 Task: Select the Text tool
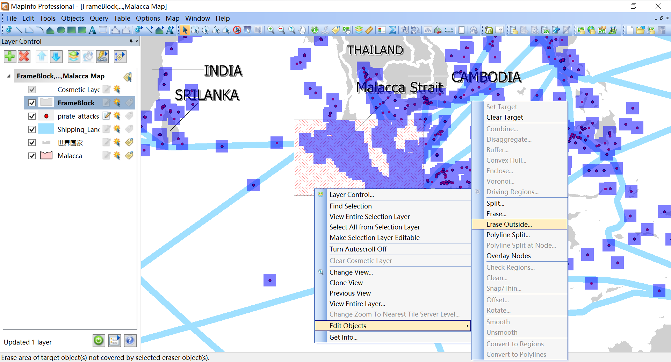tap(92, 30)
